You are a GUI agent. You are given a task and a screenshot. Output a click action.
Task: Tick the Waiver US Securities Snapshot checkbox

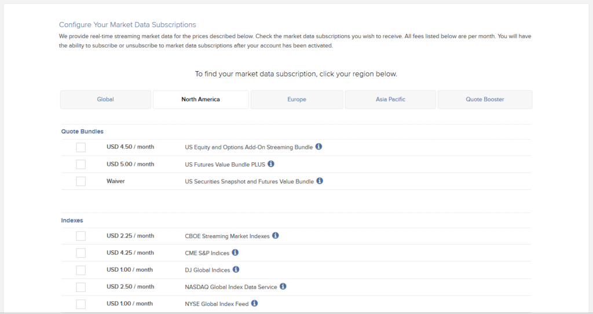click(x=80, y=181)
